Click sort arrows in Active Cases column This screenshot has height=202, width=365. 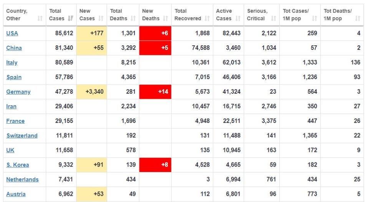coord(238,18)
